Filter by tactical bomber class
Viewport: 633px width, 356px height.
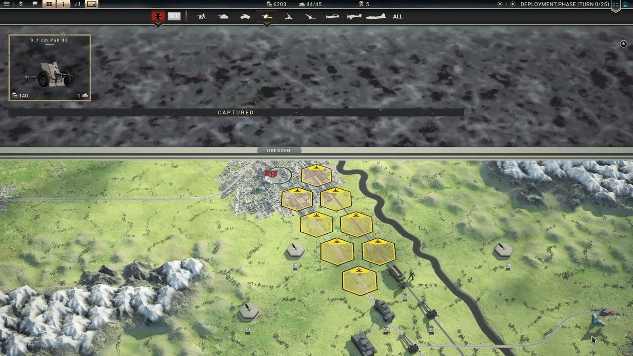point(354,16)
